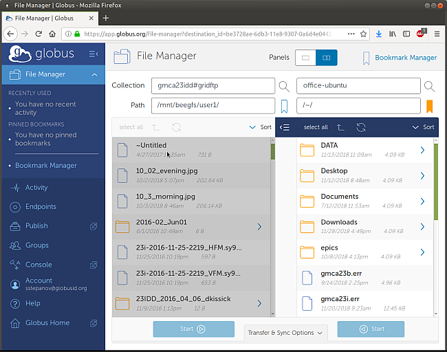Open the 23IDD_2016_04_06_dkissick folder chevron
Viewport: 447px width, 352px height.
coord(259,304)
